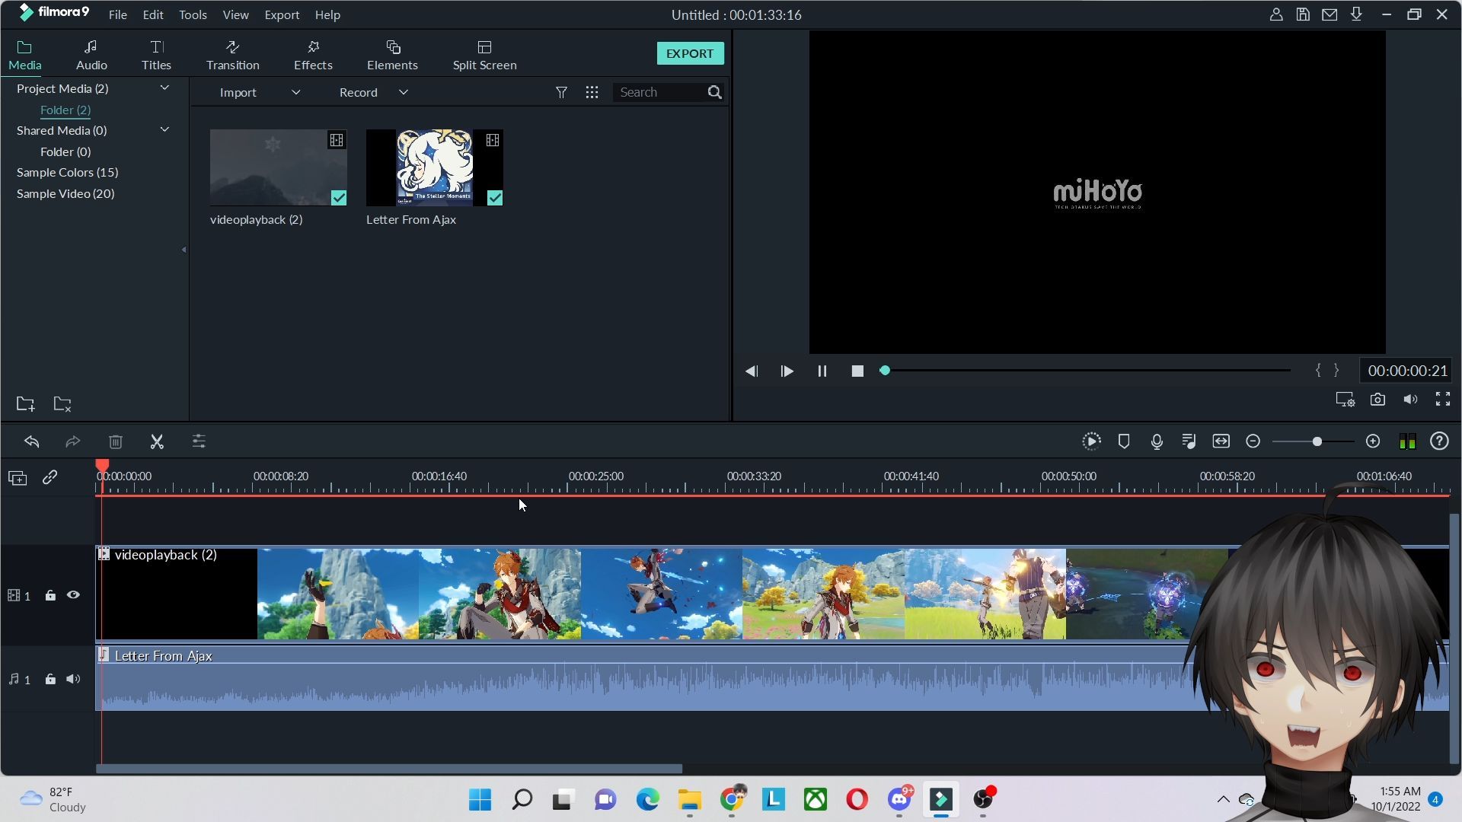Click the Add Track icon
1462x822 pixels.
[x=18, y=478]
